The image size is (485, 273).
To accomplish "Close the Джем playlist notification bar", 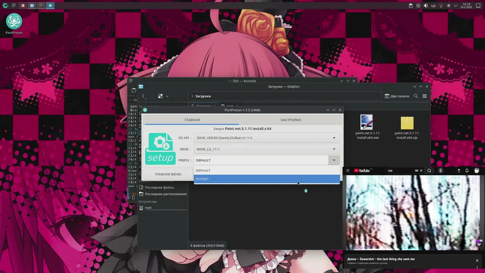I will 477,260.
